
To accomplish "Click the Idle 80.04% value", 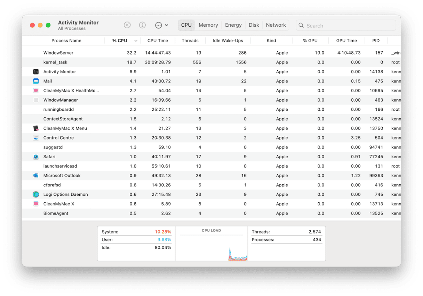I will [163, 247].
